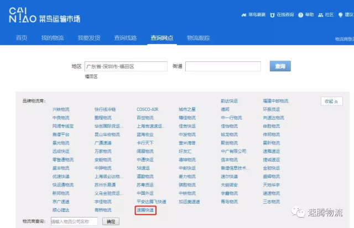The height and width of the screenshot is (228, 354).
Task: Click the 在线咨询 online consult icon
Action: click(272, 15)
